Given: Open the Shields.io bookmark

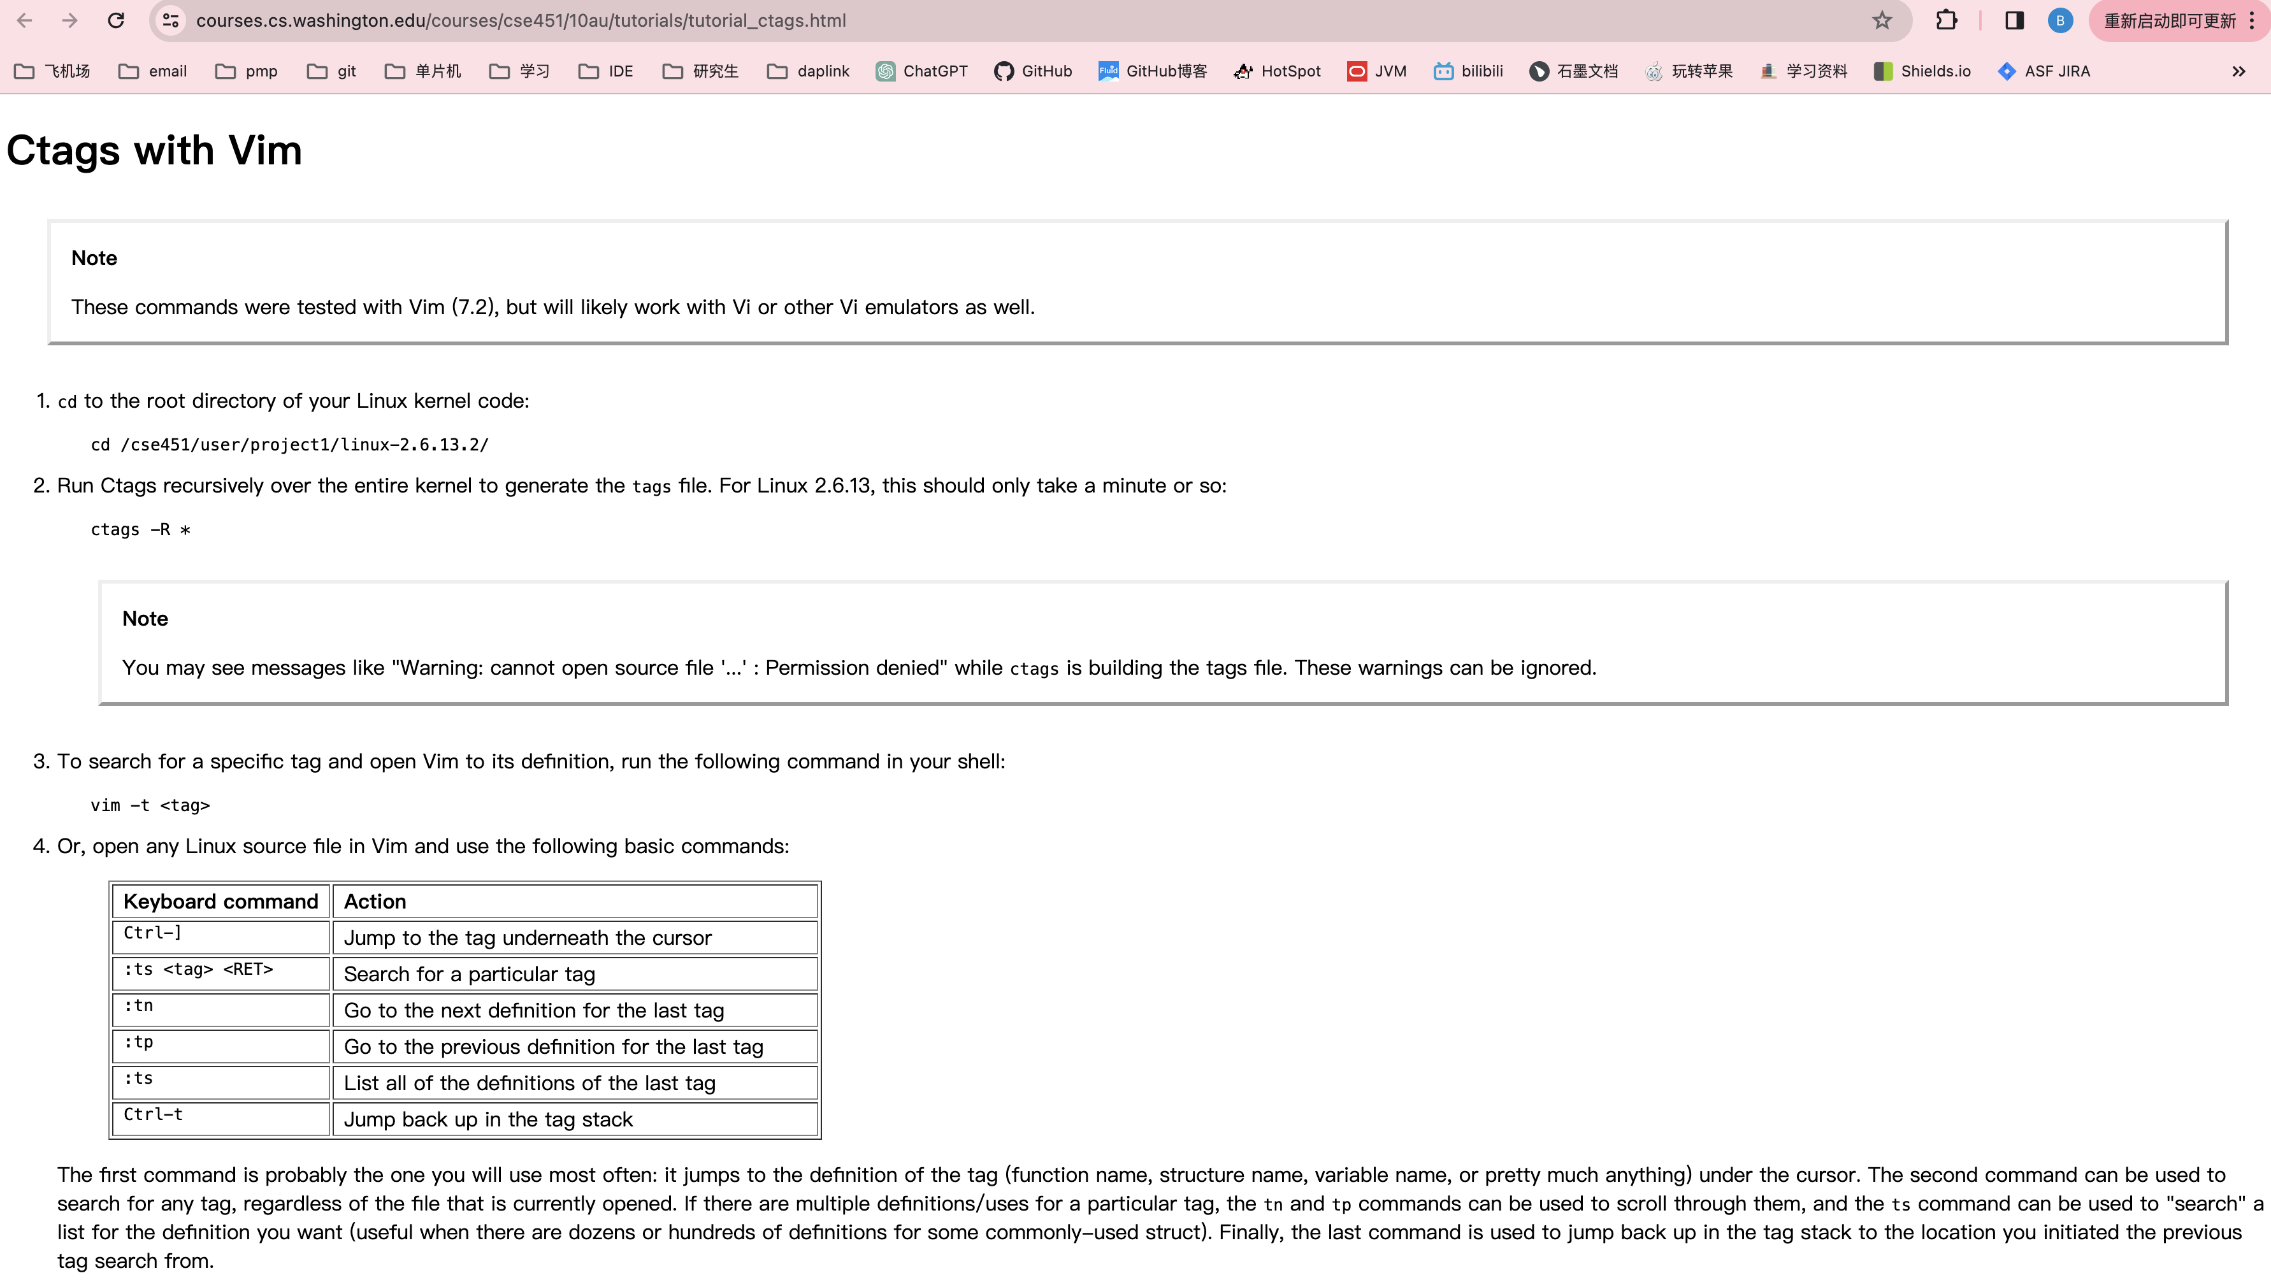Looking at the screenshot, I should point(1922,71).
